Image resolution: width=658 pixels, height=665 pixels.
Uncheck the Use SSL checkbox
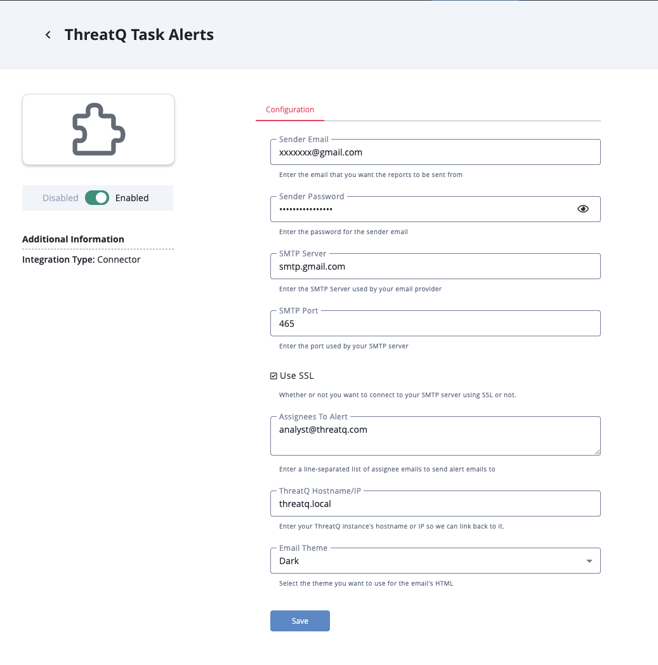click(x=273, y=376)
